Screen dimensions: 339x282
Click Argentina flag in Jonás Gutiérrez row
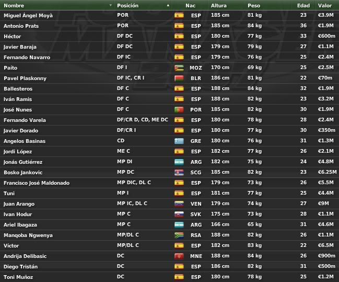(179, 162)
